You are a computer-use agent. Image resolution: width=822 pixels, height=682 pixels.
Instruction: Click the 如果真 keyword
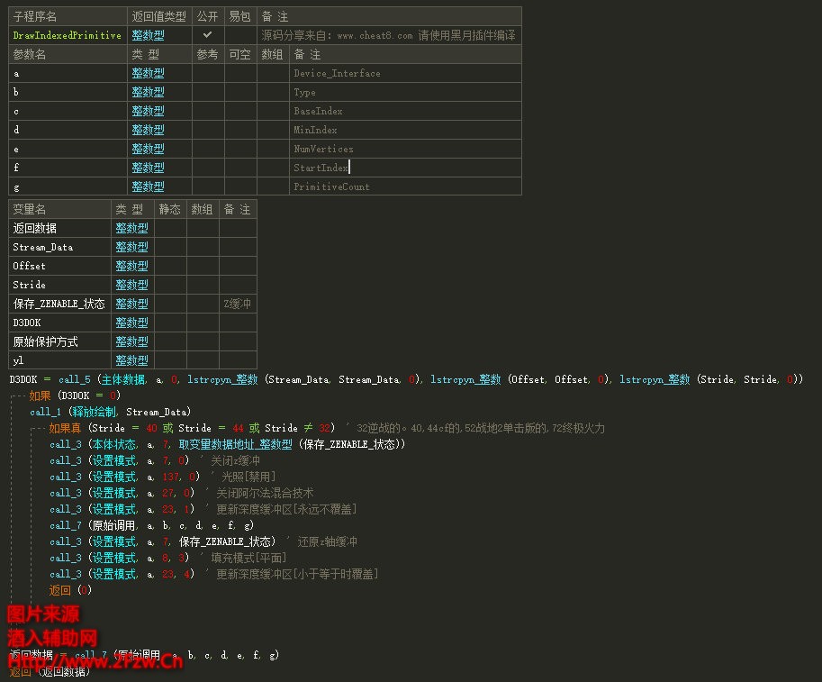coord(66,428)
